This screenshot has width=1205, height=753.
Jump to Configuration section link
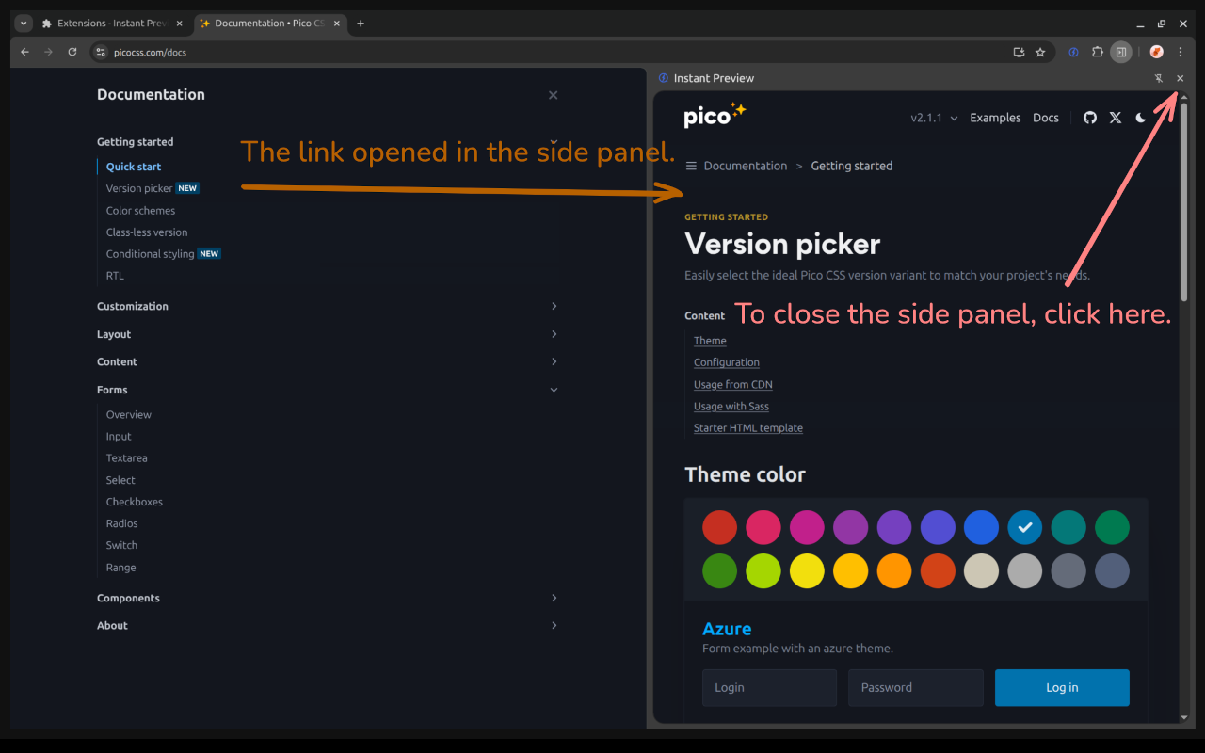727,362
